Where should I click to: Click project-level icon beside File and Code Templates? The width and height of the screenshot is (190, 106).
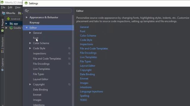[69, 59]
